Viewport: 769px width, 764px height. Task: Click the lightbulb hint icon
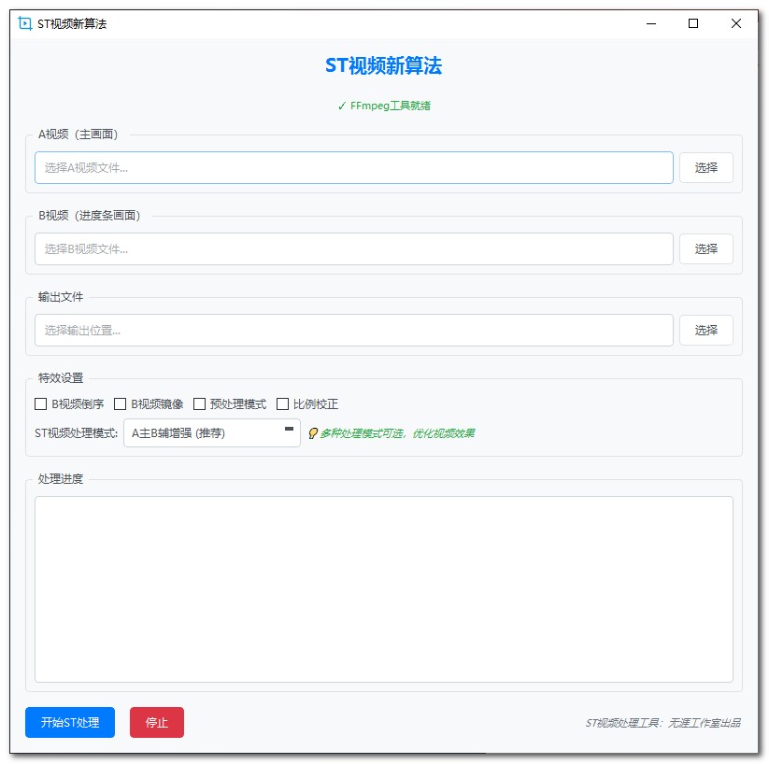click(x=313, y=433)
